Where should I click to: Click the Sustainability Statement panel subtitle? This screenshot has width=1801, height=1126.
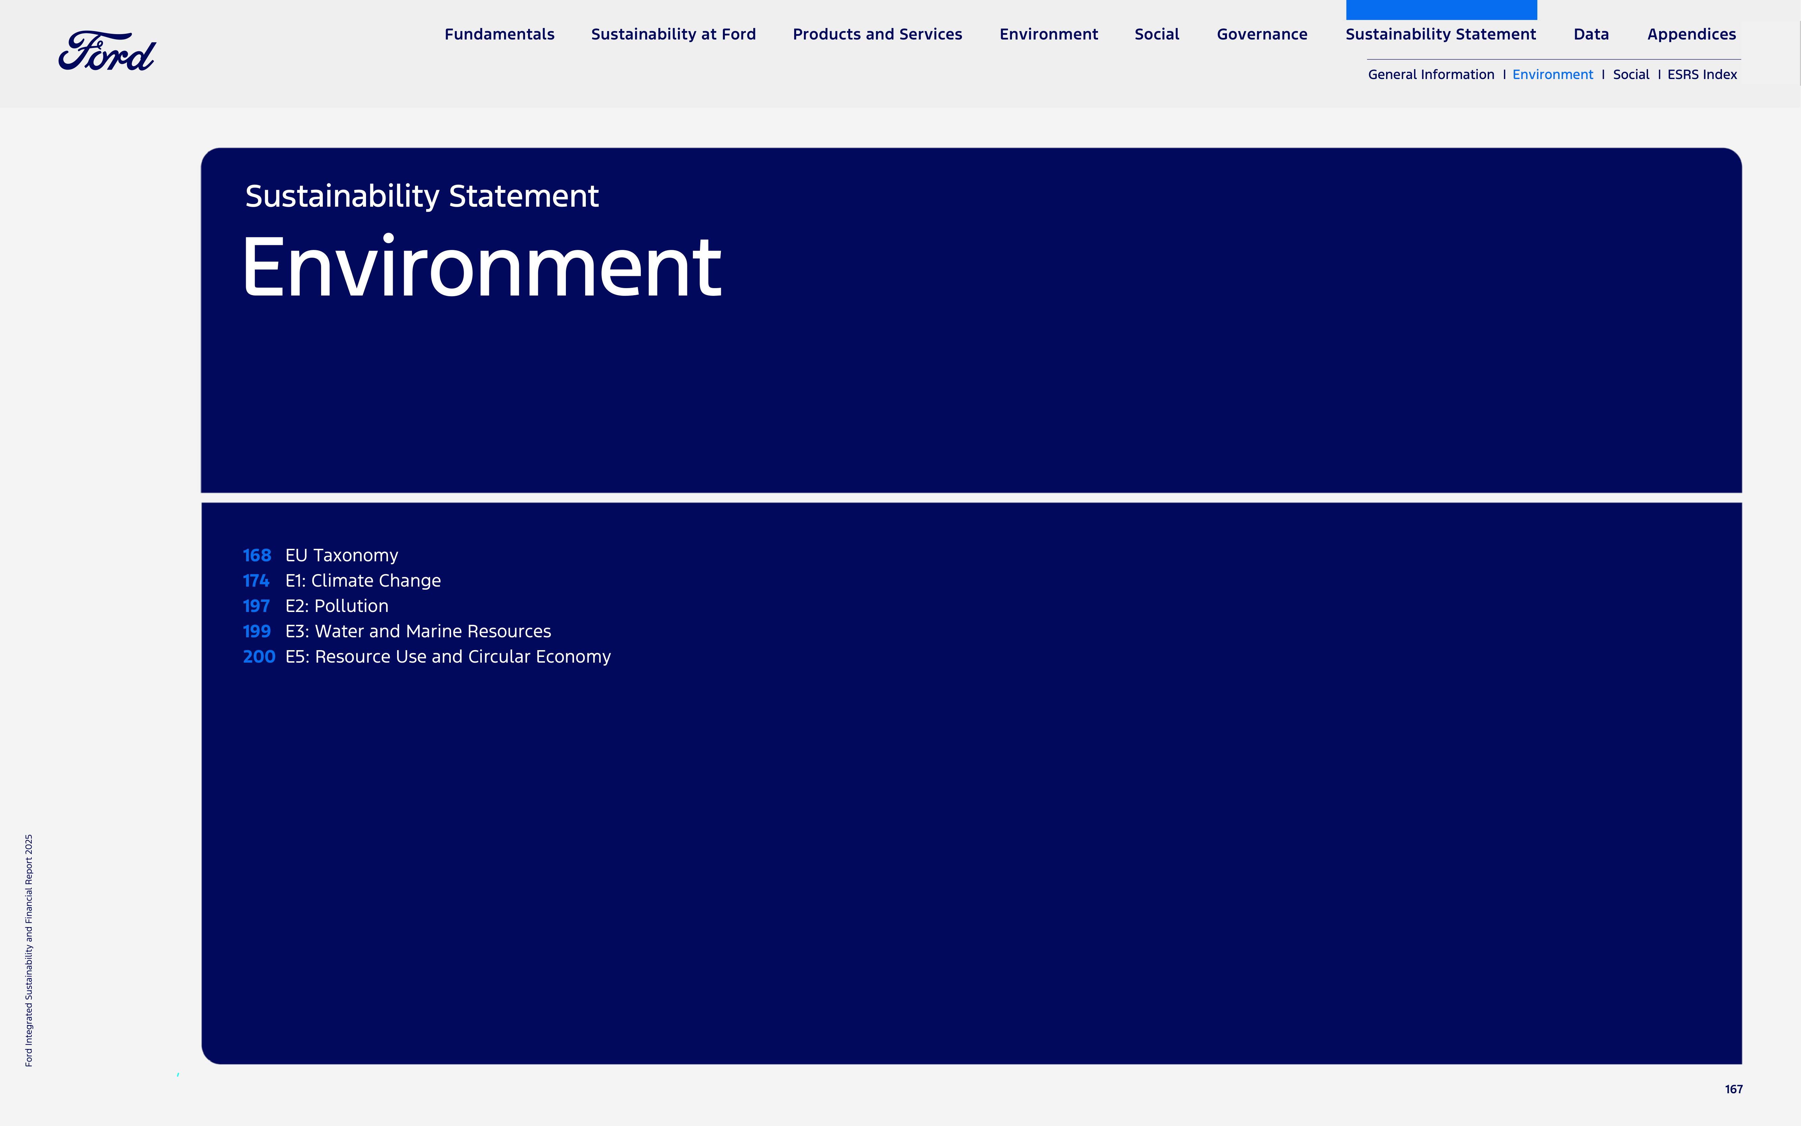pyautogui.click(x=421, y=197)
